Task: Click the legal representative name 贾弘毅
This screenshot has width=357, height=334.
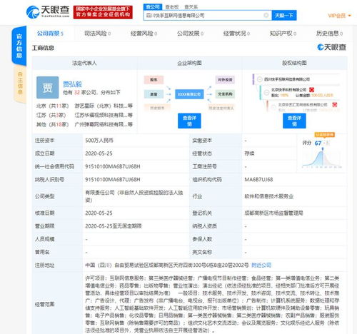Action: click(72, 84)
